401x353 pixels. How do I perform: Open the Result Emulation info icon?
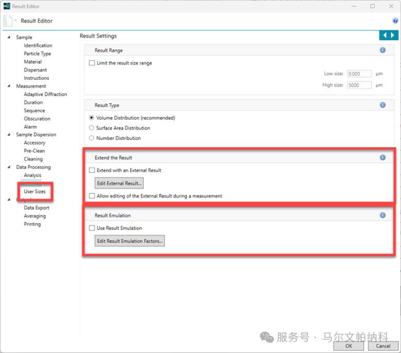click(382, 216)
